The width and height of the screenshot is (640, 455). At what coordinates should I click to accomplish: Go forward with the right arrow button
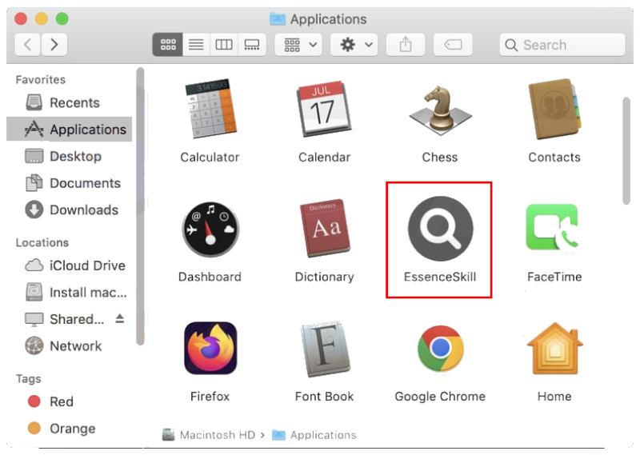point(54,45)
